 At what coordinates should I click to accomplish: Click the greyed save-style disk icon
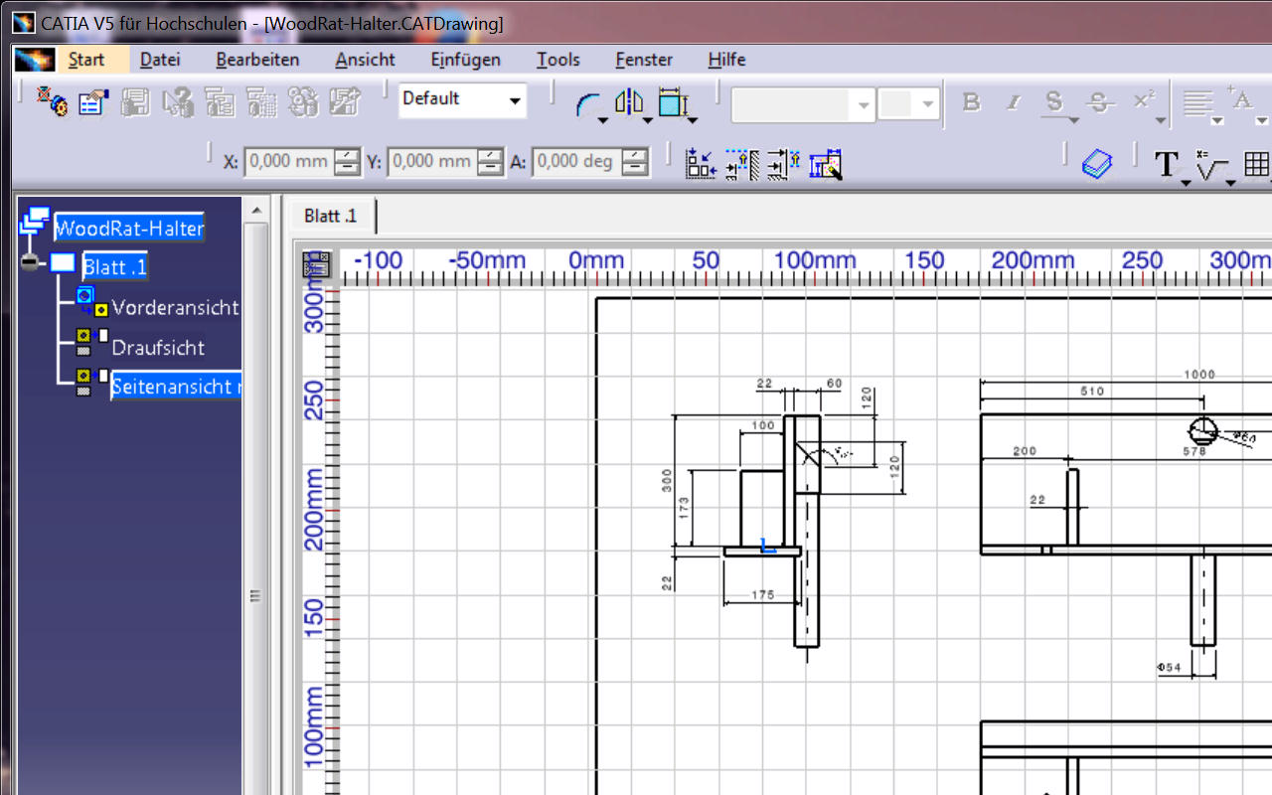134,101
